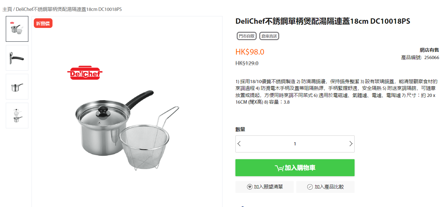The width and height of the screenshot is (447, 207).
Task: Click the compare icon for 加入產品比較
Action: (x=310, y=187)
